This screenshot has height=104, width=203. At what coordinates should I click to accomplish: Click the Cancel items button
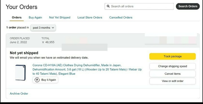click(173, 74)
